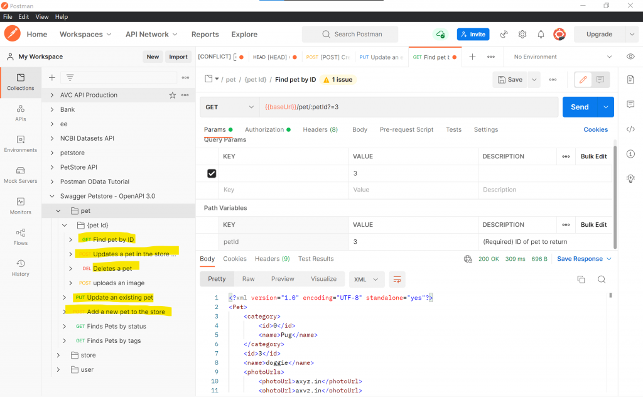Click the collections filter icon
Screen dimensions: 643x397
(70, 77)
